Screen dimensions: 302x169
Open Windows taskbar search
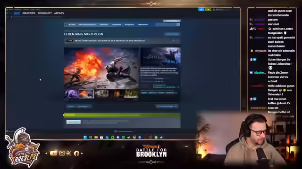pyautogui.click(x=91, y=137)
